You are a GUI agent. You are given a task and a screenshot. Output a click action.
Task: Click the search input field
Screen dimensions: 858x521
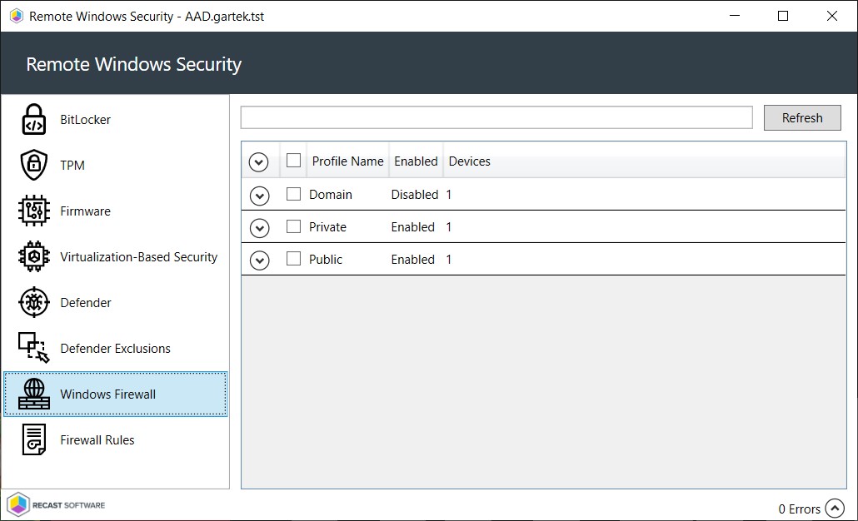pos(496,117)
